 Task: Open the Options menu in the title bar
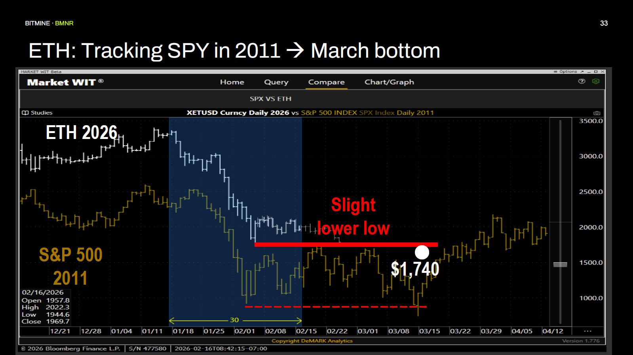pyautogui.click(x=566, y=71)
